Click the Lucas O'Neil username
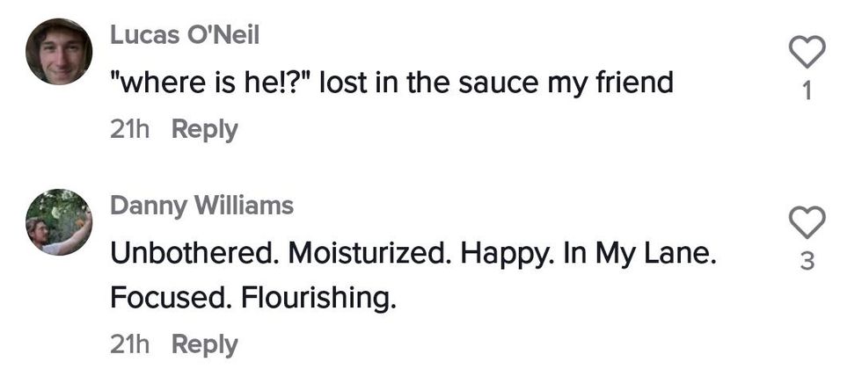The height and width of the screenshot is (376, 862). pyautogui.click(x=185, y=36)
